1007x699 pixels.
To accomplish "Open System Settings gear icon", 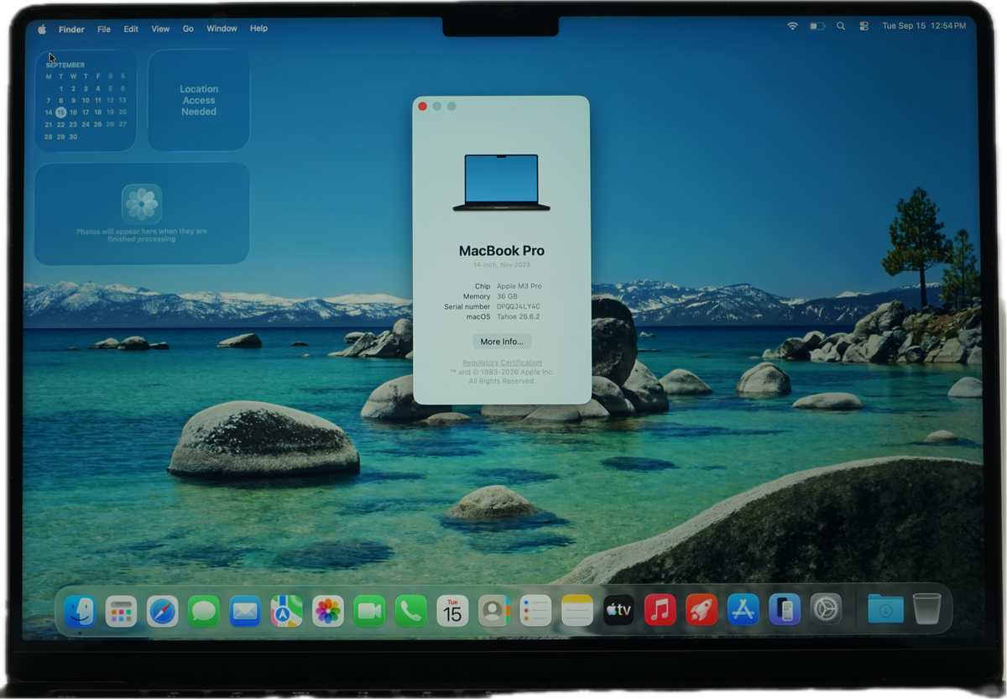I will (x=826, y=609).
